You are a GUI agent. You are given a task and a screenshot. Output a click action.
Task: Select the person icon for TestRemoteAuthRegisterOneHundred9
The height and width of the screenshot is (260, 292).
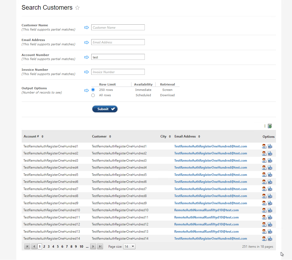point(264,203)
